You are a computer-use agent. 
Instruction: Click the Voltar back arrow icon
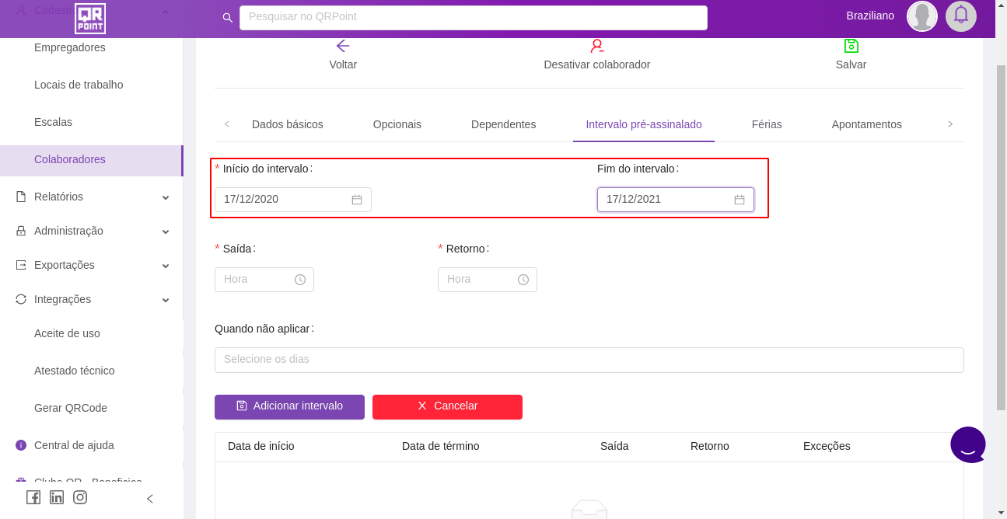(343, 46)
